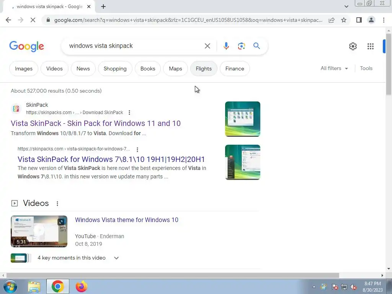
Task: Filter results by Finance
Action: pos(235,69)
